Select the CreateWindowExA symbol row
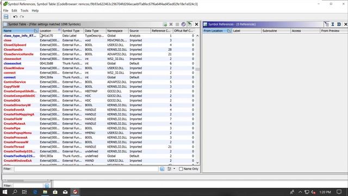348x196 pixels. tap(99, 161)
